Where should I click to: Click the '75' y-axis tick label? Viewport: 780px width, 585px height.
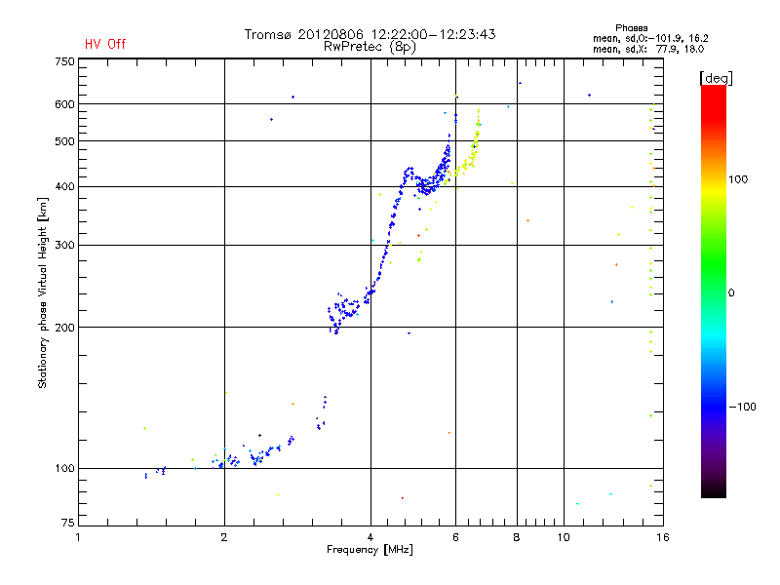pos(68,523)
